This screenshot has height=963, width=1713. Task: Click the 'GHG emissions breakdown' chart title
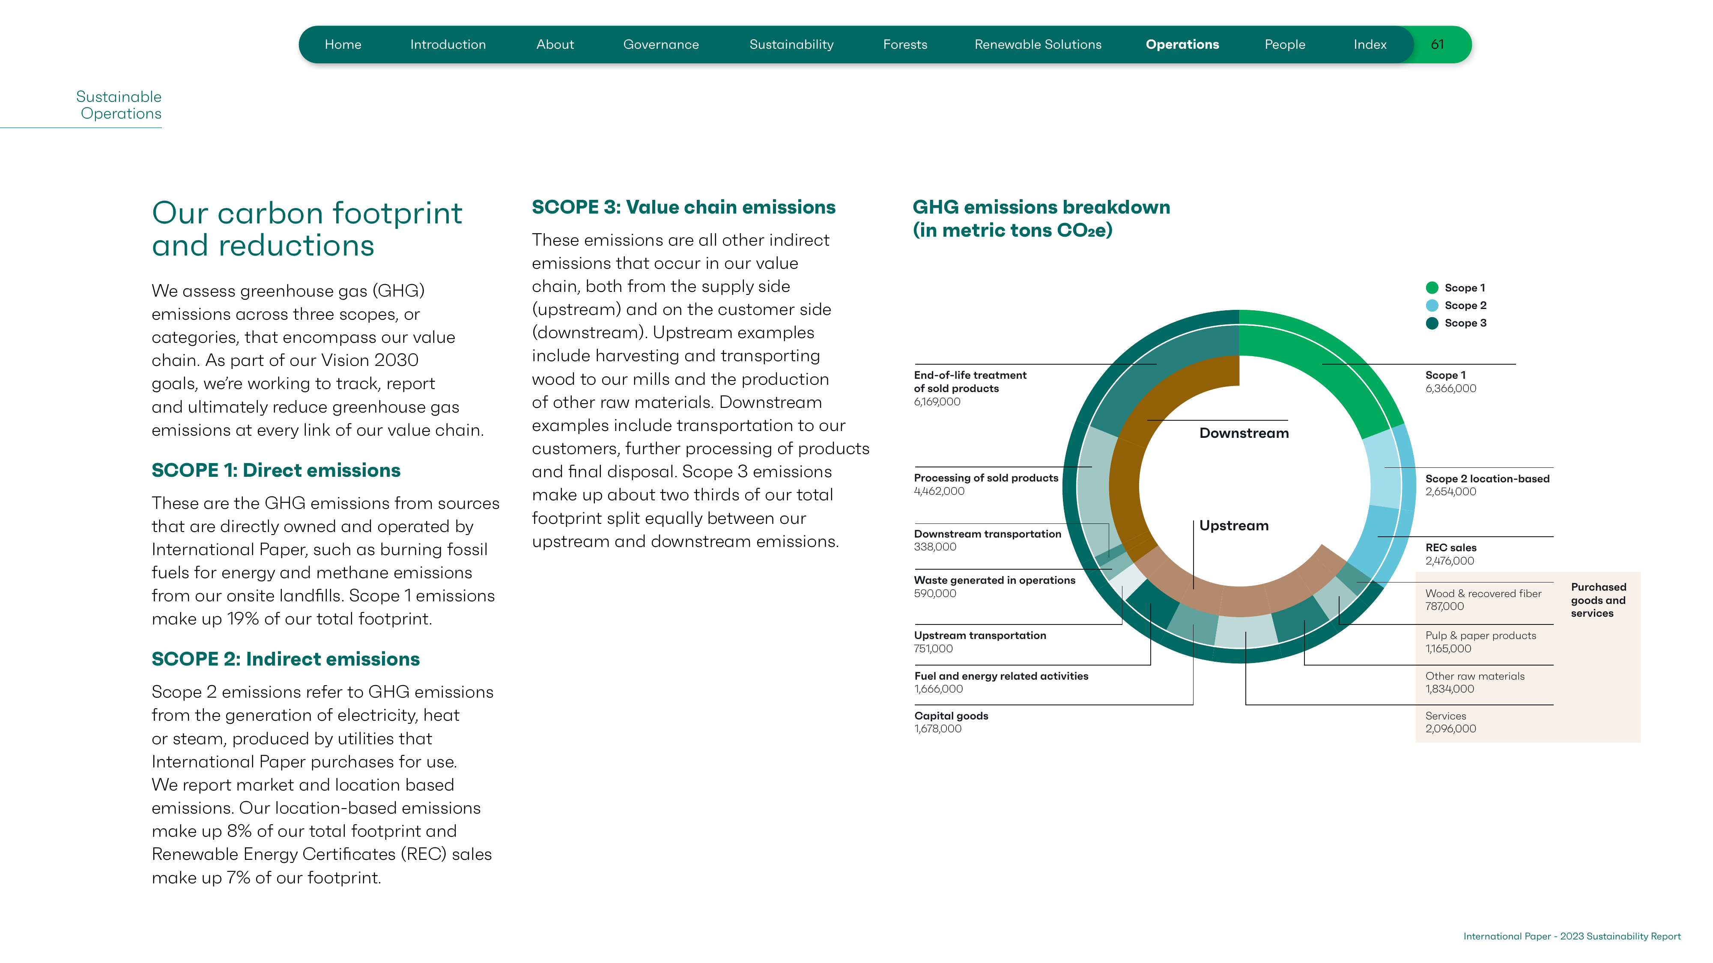(1041, 218)
